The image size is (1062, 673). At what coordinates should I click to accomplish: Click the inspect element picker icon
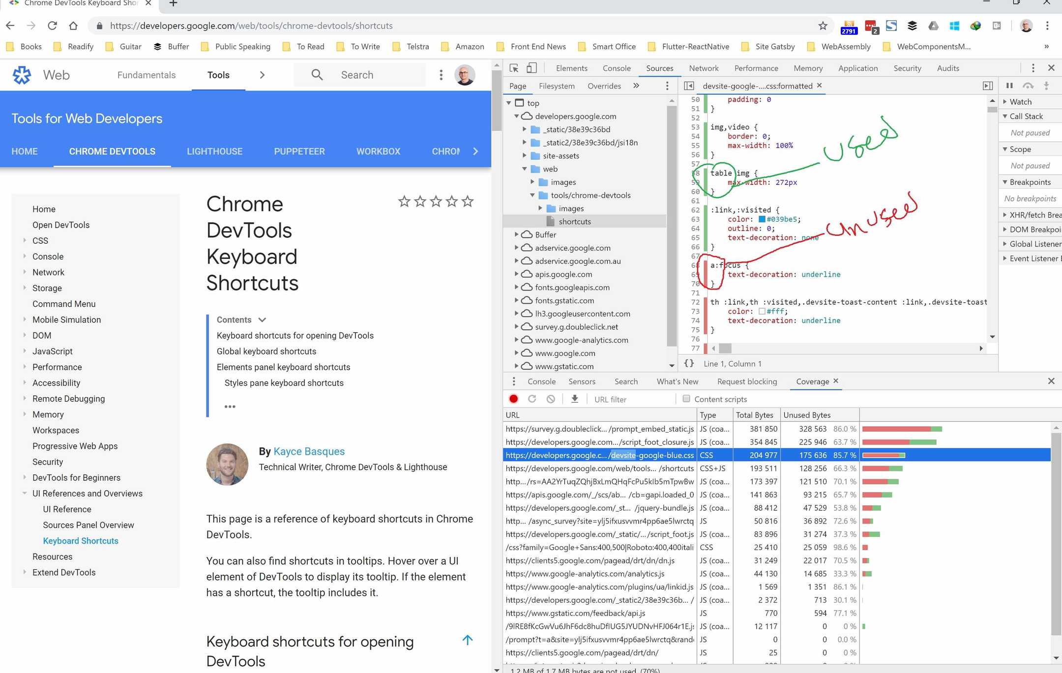click(514, 68)
